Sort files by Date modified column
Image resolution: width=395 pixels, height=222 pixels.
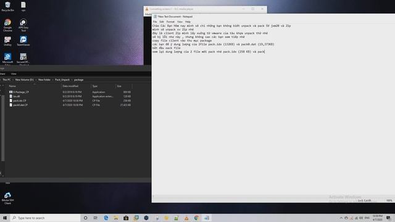[76, 86]
